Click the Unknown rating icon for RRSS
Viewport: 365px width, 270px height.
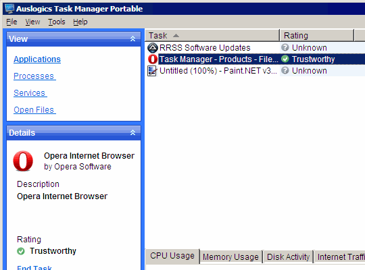tap(285, 47)
